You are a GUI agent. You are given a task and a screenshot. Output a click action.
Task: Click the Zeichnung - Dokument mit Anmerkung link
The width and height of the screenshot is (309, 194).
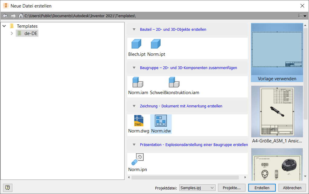click(x=181, y=106)
